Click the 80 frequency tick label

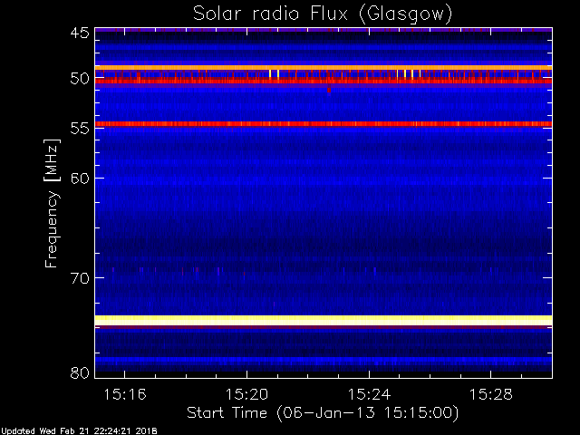click(80, 372)
